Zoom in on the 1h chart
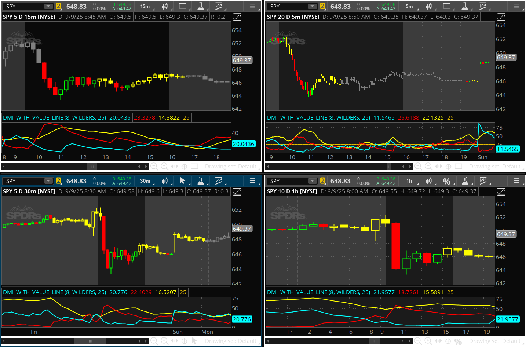 pos(428,341)
